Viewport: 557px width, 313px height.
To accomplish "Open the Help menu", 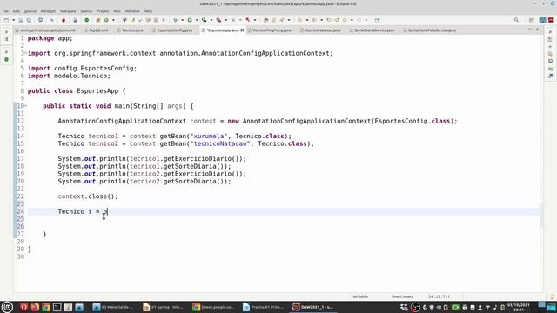I will tap(148, 11).
